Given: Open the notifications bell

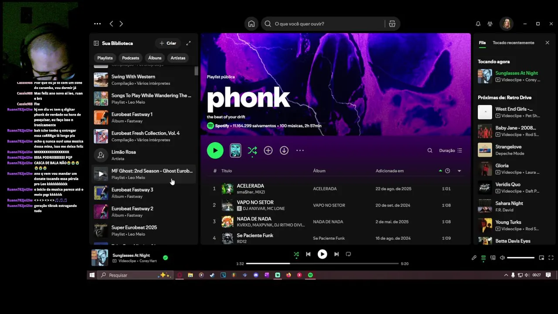Looking at the screenshot, I should point(478,24).
